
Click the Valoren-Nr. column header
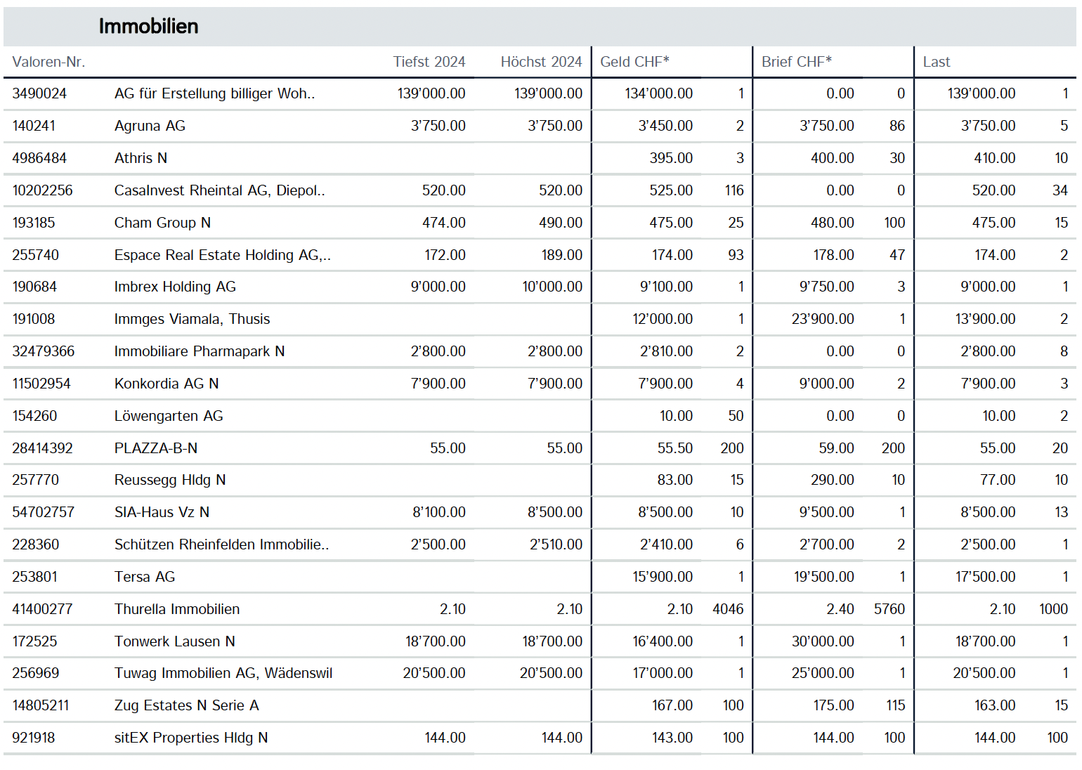point(48,62)
